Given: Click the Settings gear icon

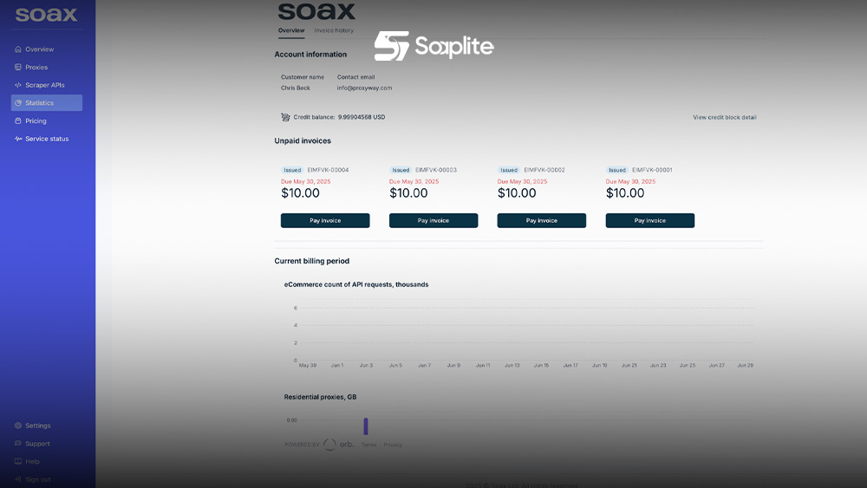Looking at the screenshot, I should [x=18, y=426].
